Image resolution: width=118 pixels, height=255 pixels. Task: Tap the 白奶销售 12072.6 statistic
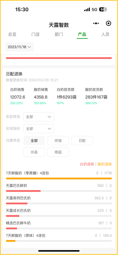(18, 97)
